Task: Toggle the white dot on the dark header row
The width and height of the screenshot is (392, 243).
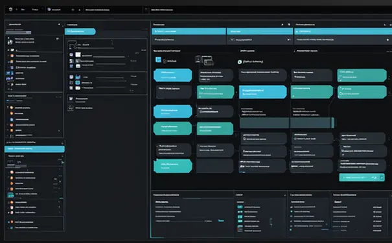Action: point(387,40)
